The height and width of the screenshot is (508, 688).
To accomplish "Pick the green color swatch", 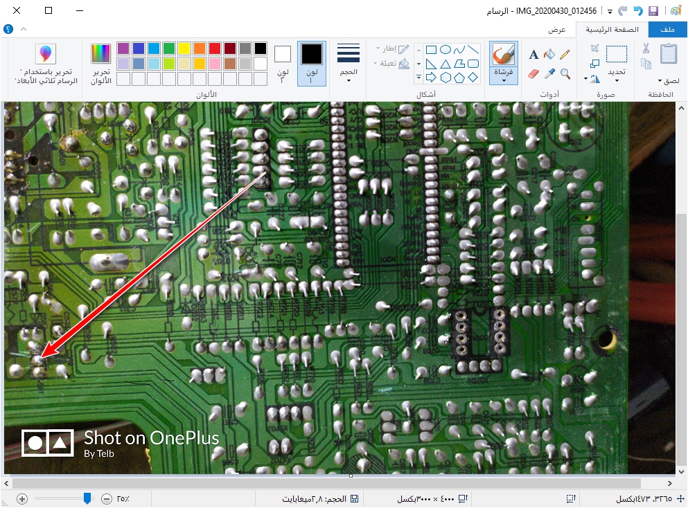I will coord(169,48).
